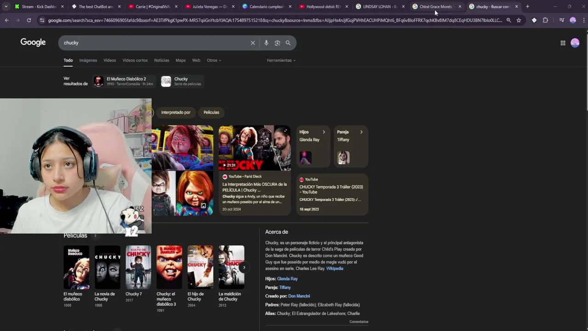Image resolution: width=588 pixels, height=331 pixels.
Task: Open the Google apps grid icon
Action: click(x=563, y=43)
